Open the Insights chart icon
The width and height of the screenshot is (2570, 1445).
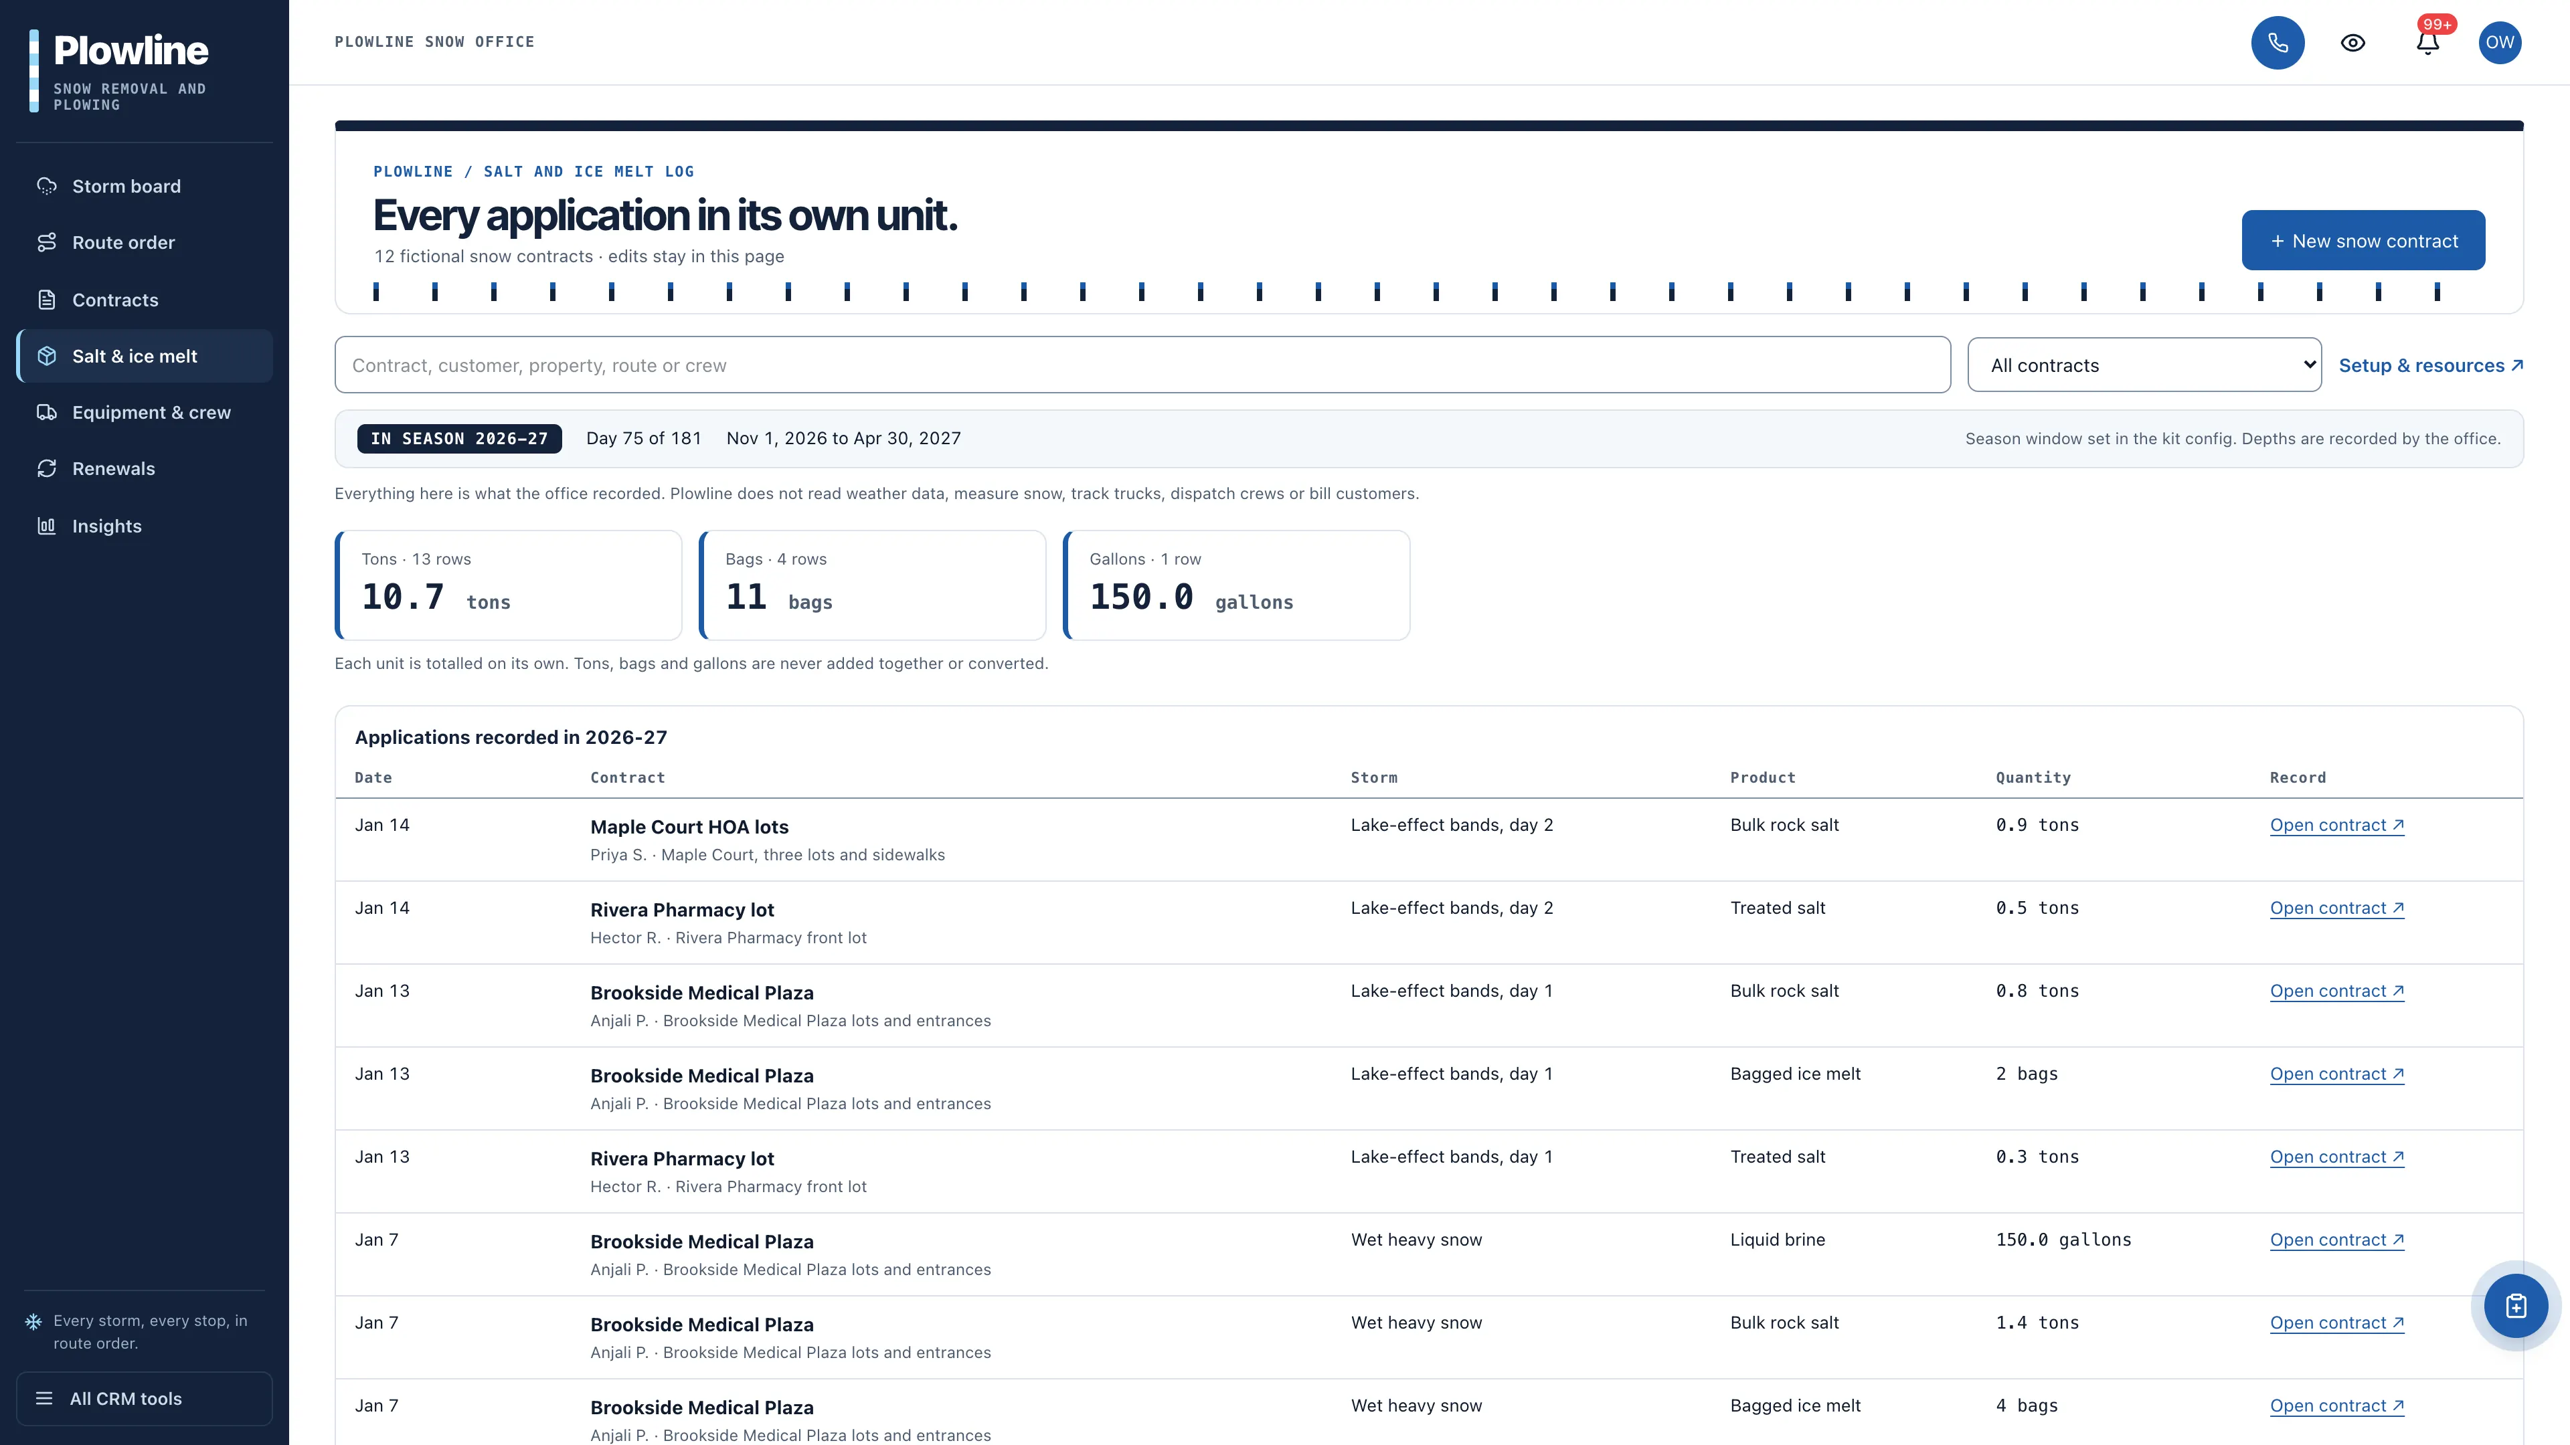(47, 526)
